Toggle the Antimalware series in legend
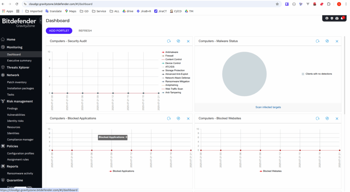350x192 pixels. coord(170,52)
